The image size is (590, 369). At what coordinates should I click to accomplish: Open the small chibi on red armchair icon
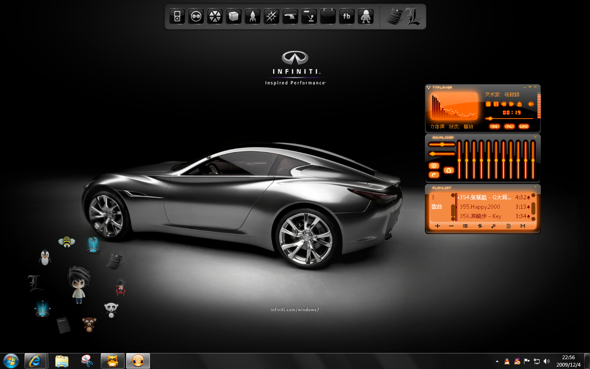coord(120,287)
